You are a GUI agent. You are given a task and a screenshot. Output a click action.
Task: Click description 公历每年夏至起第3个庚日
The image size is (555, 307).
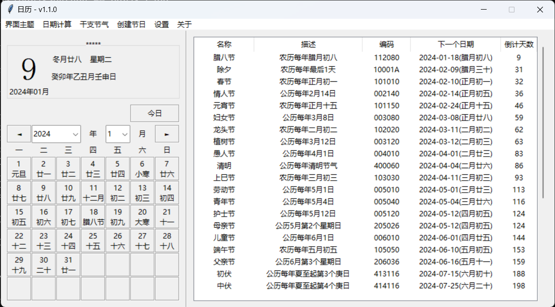[x=308, y=274]
